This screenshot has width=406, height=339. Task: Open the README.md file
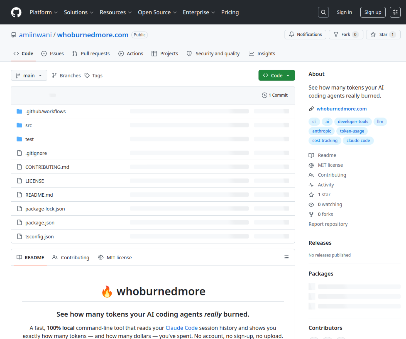(39, 195)
